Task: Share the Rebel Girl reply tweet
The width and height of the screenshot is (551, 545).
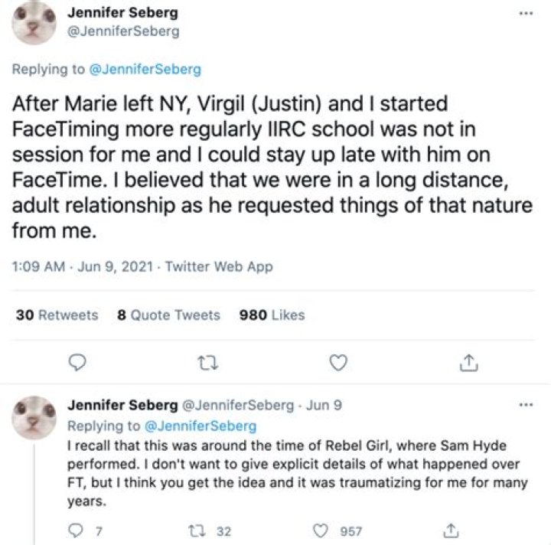Action: point(452,530)
